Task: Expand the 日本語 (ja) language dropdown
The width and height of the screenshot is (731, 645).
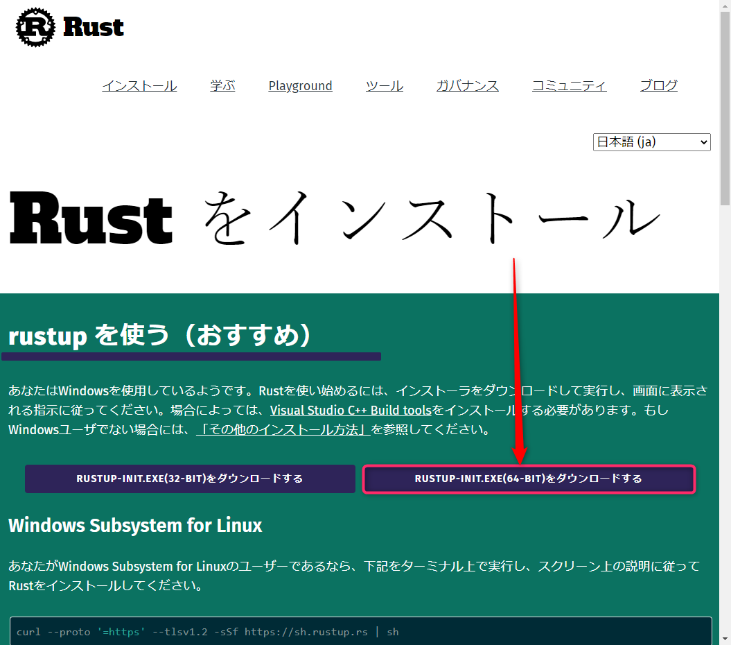Action: coord(651,142)
